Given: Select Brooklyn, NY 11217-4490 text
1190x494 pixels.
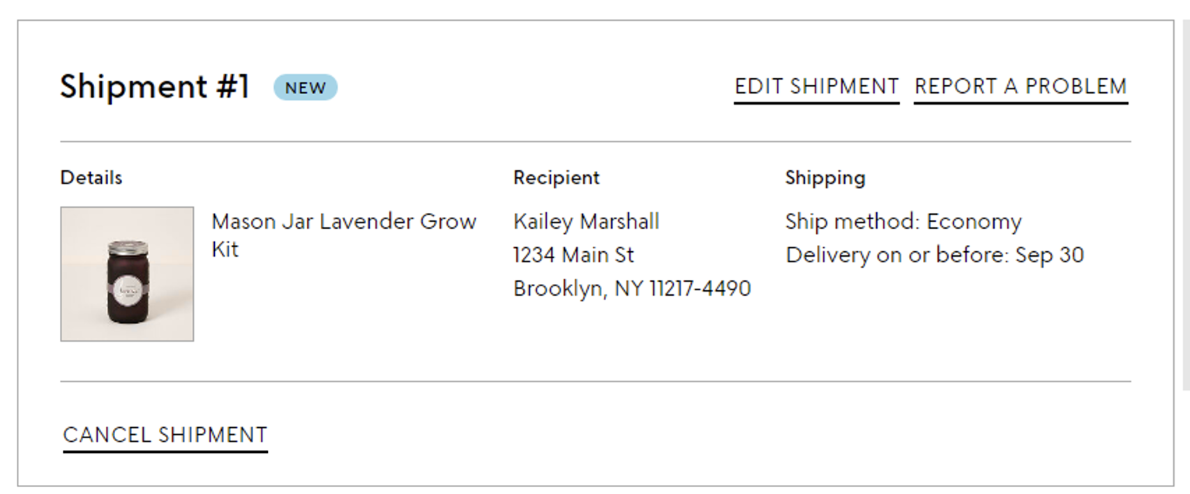Looking at the screenshot, I should (632, 289).
